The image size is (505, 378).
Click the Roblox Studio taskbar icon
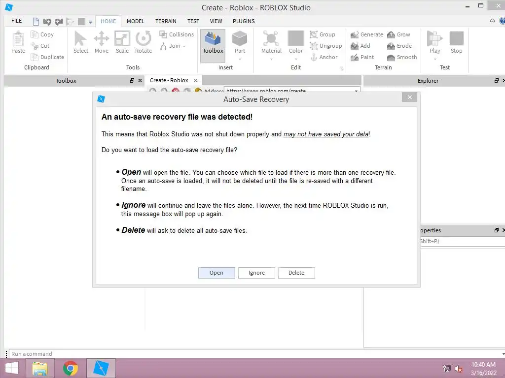pyautogui.click(x=101, y=368)
